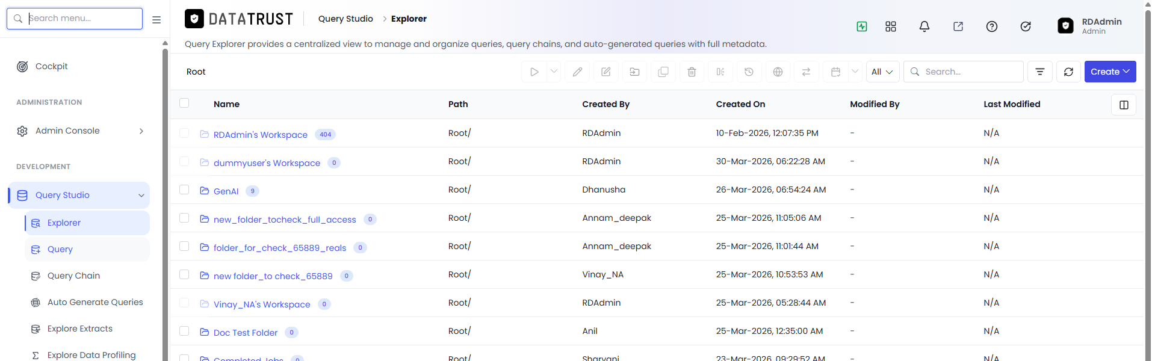Image resolution: width=1152 pixels, height=361 pixels.
Task: Click the open-in-new-window icon
Action: tap(958, 26)
